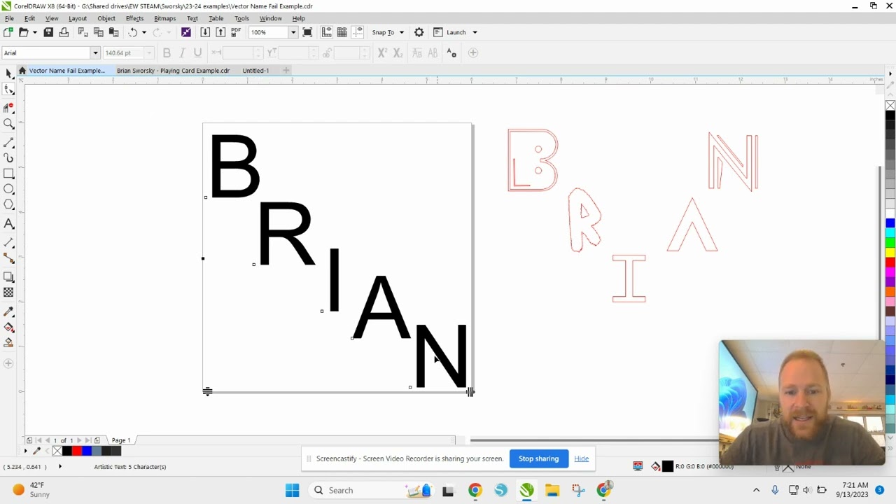Open the Text Properties icon
The width and height of the screenshot is (896, 504).
[x=451, y=52]
